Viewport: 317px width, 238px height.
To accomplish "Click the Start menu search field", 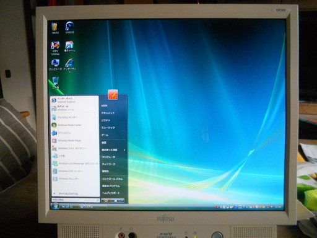I will coord(76,200).
